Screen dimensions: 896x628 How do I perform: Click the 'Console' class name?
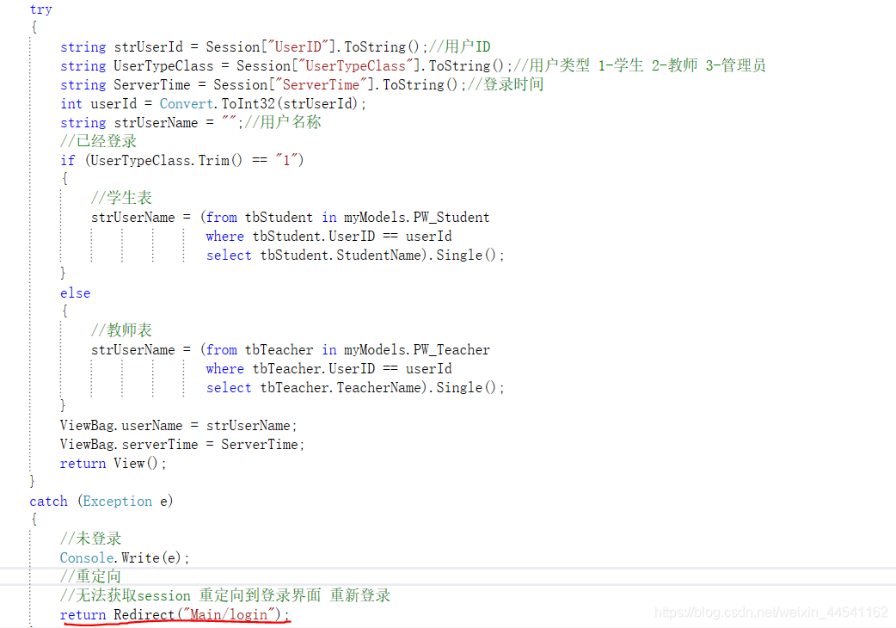(x=87, y=557)
